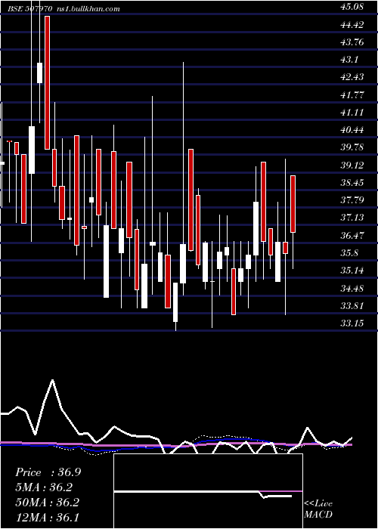Click the 12MA : 36.1 readout
The height and width of the screenshot is (529, 378).
pos(47,517)
